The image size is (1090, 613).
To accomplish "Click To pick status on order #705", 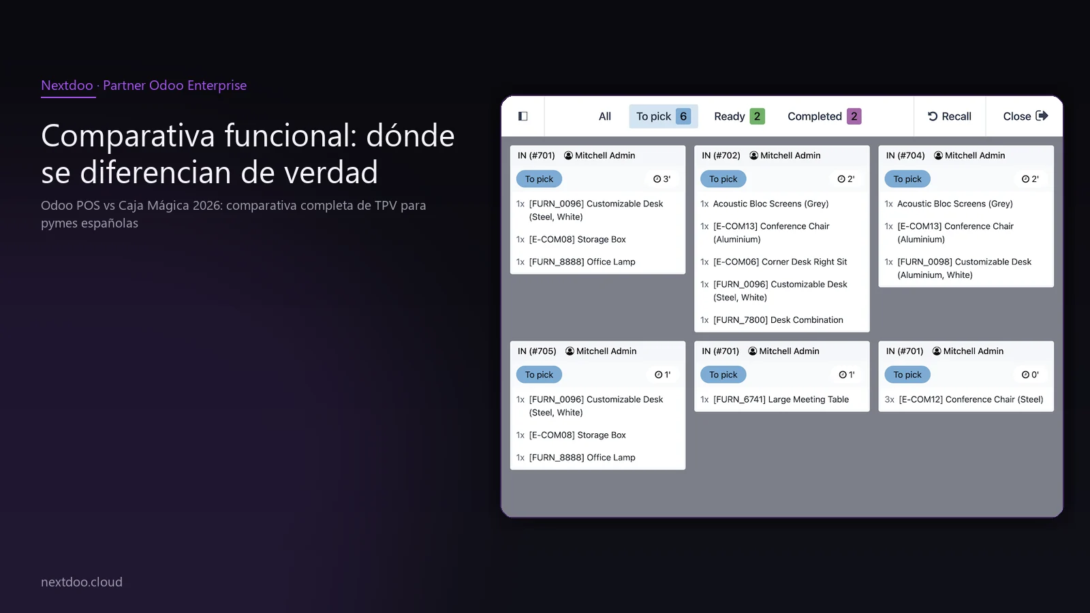I will [539, 375].
